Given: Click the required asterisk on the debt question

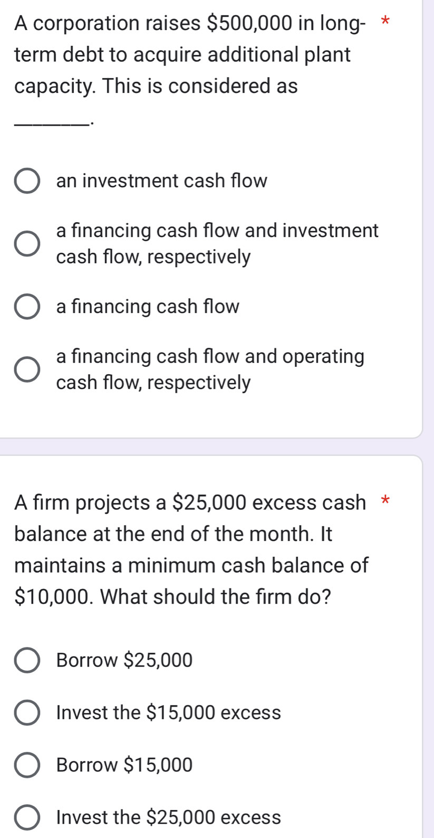Looking at the screenshot, I should pos(385,22).
